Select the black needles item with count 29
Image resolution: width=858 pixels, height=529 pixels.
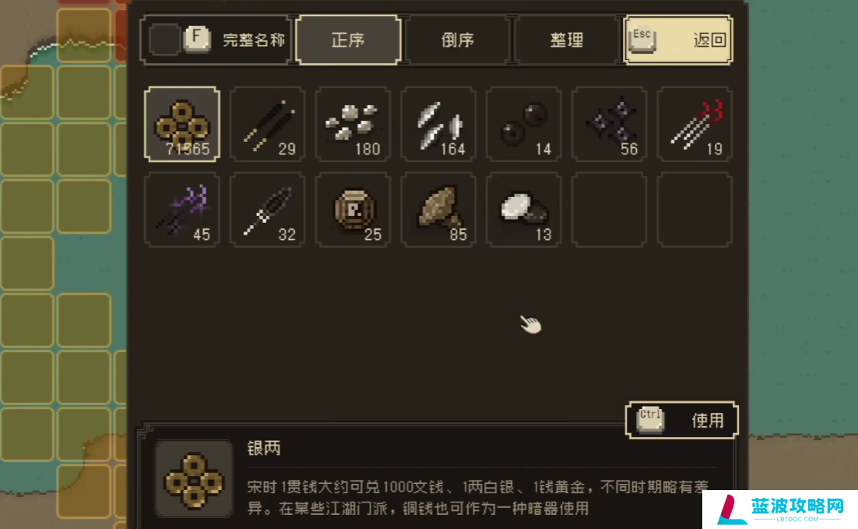[x=268, y=125]
